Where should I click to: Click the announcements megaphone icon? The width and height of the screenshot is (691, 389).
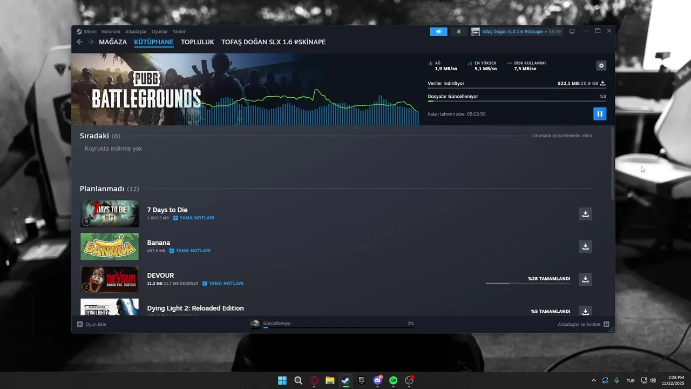pyautogui.click(x=438, y=31)
